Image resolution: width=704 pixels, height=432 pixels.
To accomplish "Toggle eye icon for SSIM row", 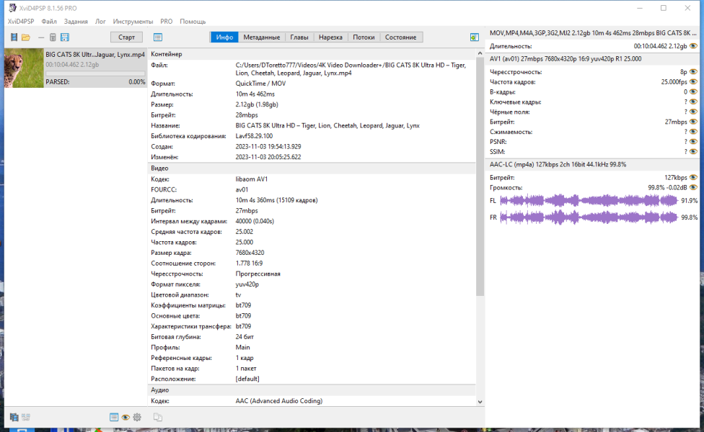I will tap(693, 151).
